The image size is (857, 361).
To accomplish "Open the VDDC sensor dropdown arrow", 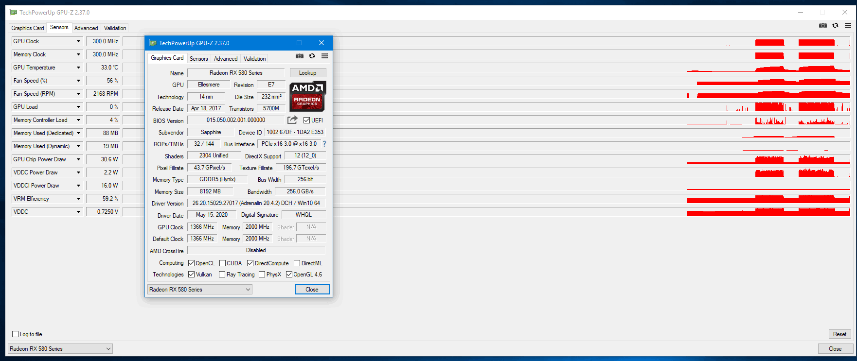I will [78, 212].
